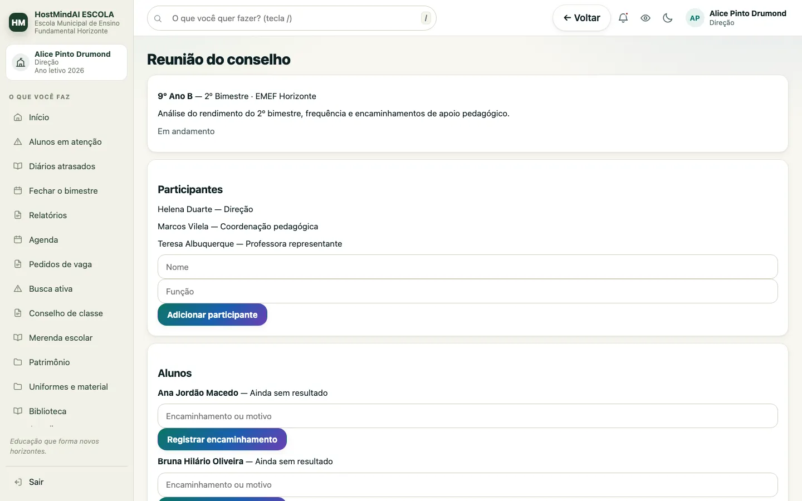Open Uniformes e material section
The width and height of the screenshot is (802, 501).
point(67,387)
